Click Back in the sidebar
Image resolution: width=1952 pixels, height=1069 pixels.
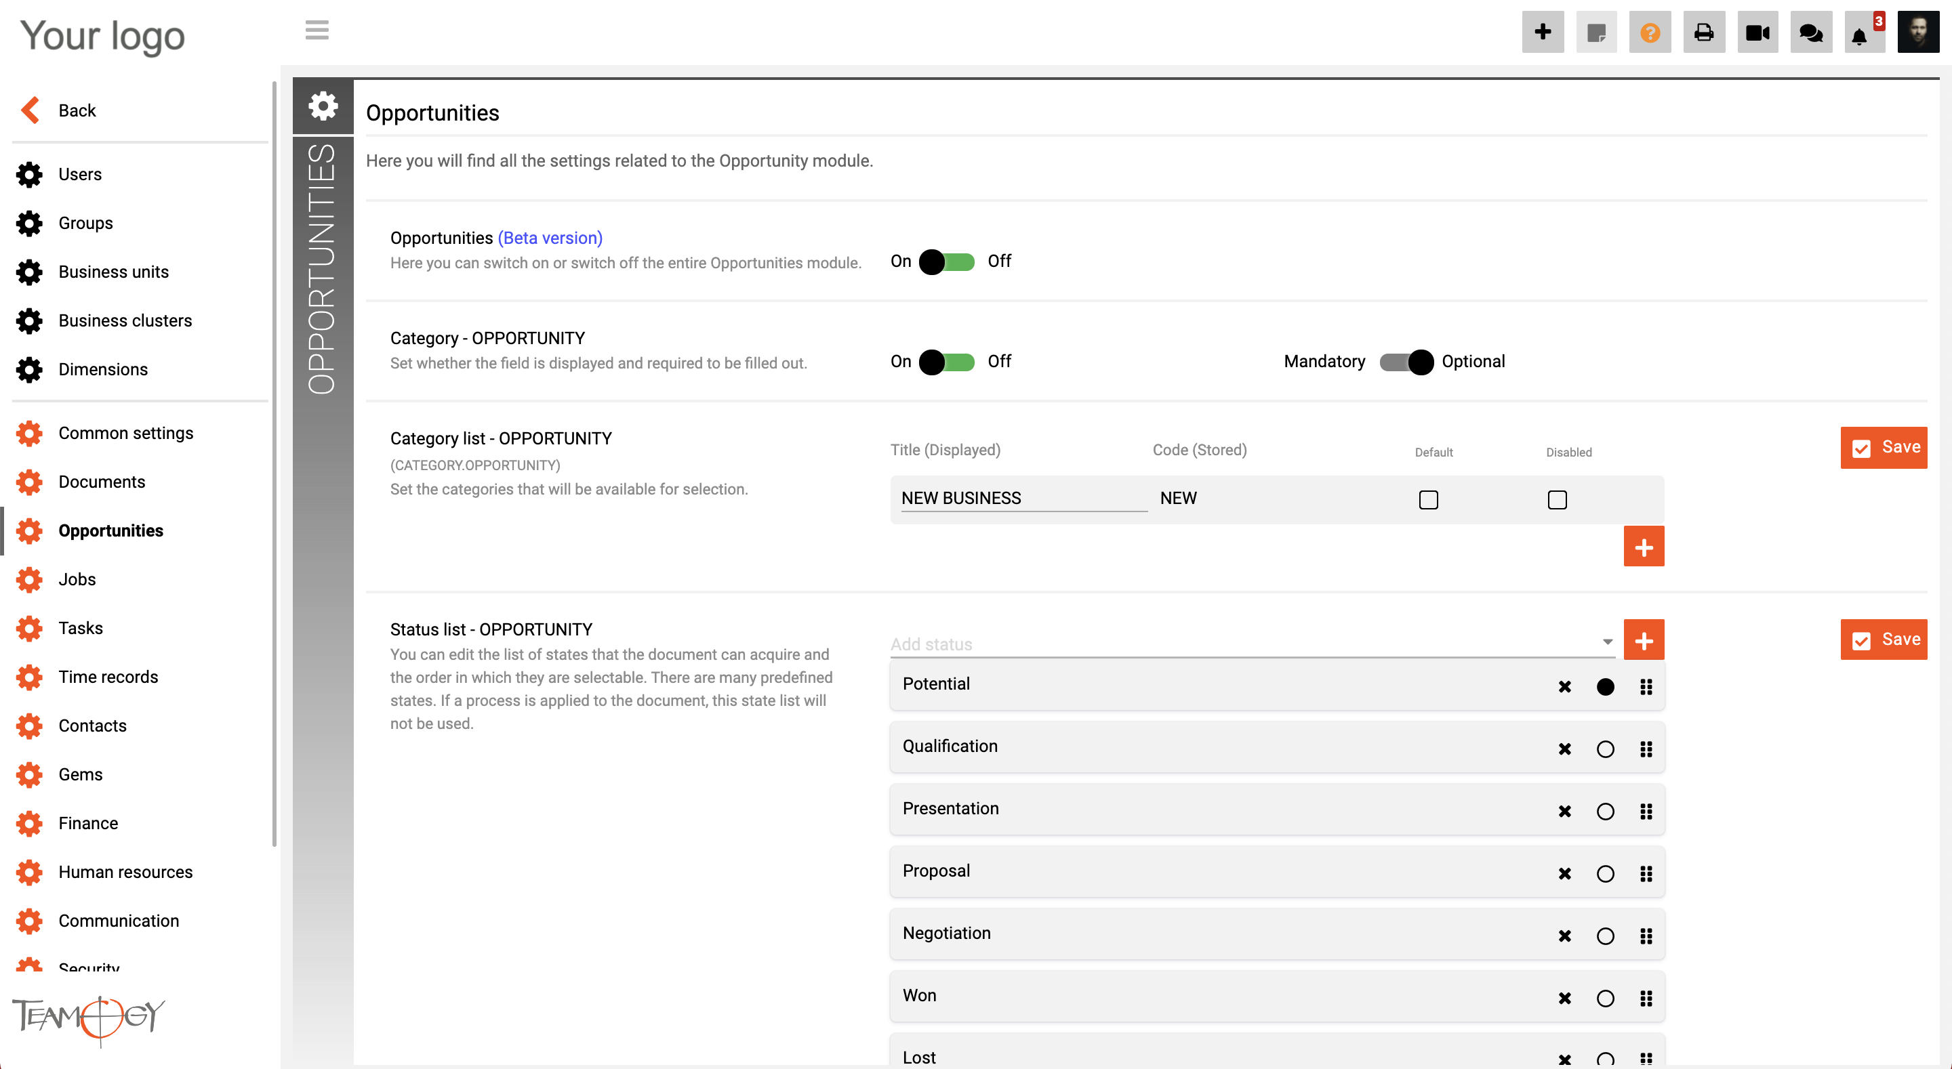coord(77,110)
